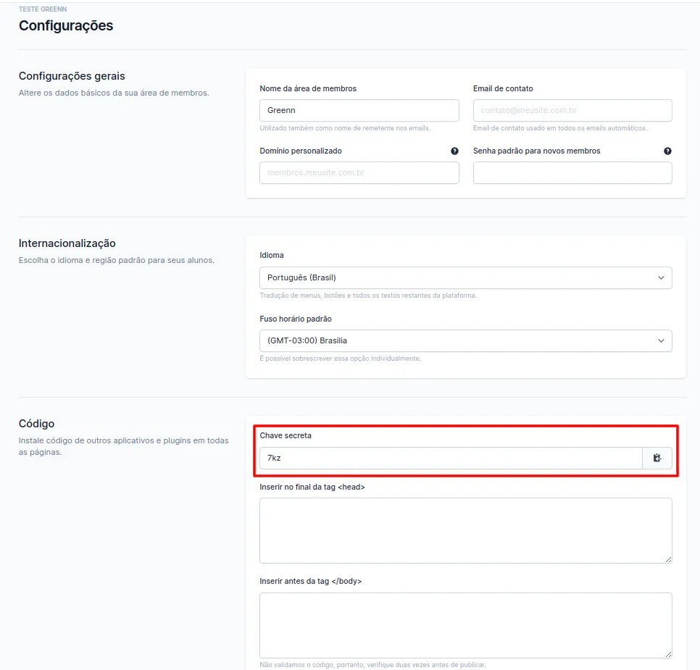Click the 'Tradução de menus, botões' hint text
The image size is (700, 670).
(368, 296)
